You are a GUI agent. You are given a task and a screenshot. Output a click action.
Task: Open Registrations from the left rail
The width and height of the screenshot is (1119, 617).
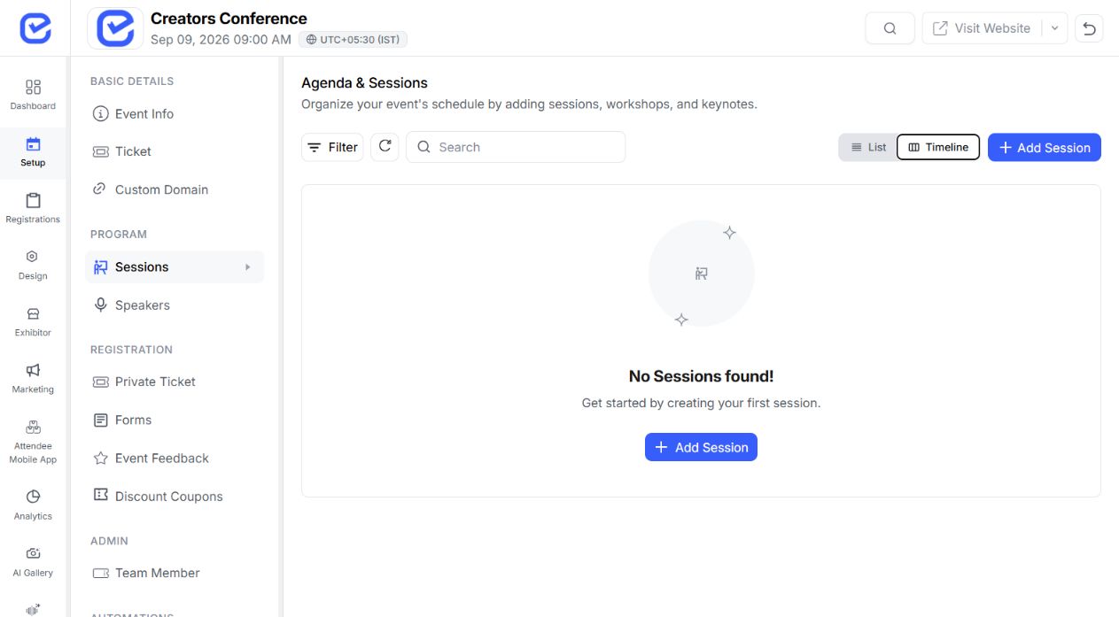click(33, 208)
